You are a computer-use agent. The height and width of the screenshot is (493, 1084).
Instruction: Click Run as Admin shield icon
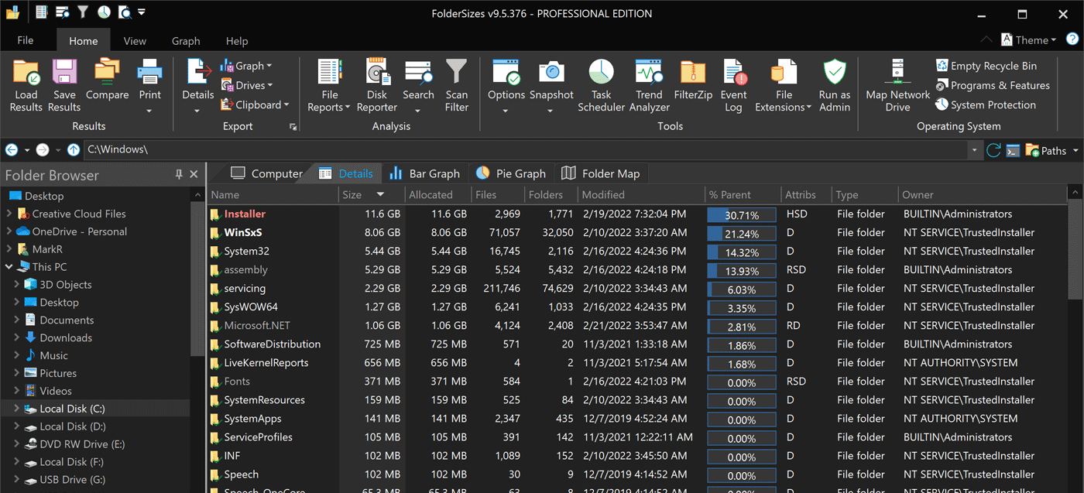coord(835,72)
